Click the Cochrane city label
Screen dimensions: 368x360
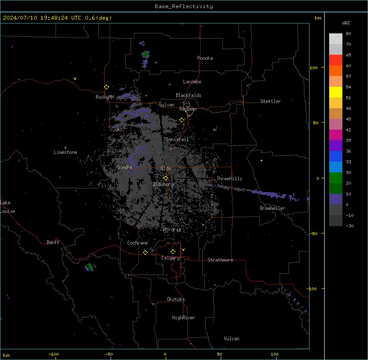(137, 243)
